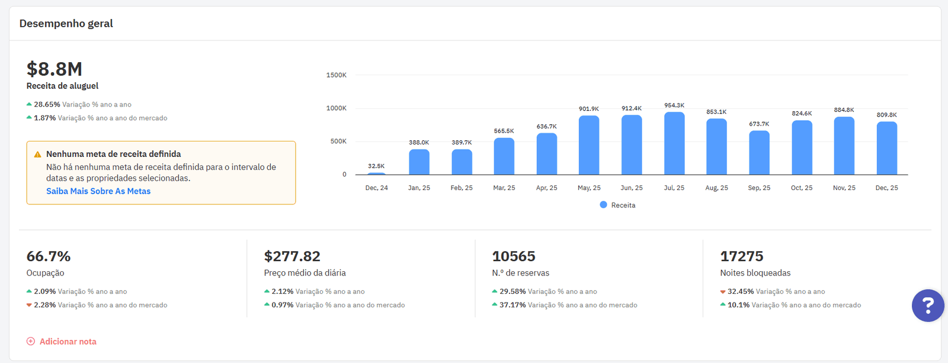This screenshot has height=363, width=948.
Task: Select the Sep, 25 revenue bar
Action: pyautogui.click(x=759, y=153)
